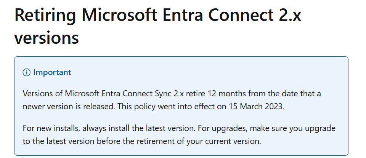366x158 pixels.
Task: Click the "Retiring Microsoft Entra Connect 2.x" heading line
Action: [158, 15]
